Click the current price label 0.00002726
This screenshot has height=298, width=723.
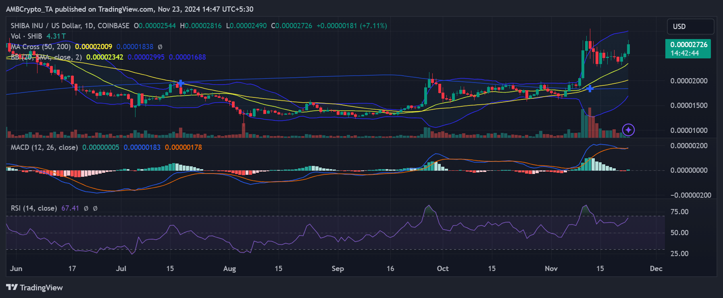pos(688,49)
